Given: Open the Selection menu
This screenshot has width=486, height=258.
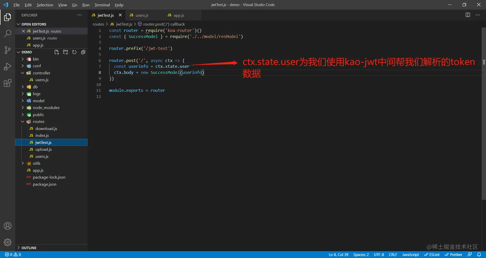Looking at the screenshot, I should (45, 5).
